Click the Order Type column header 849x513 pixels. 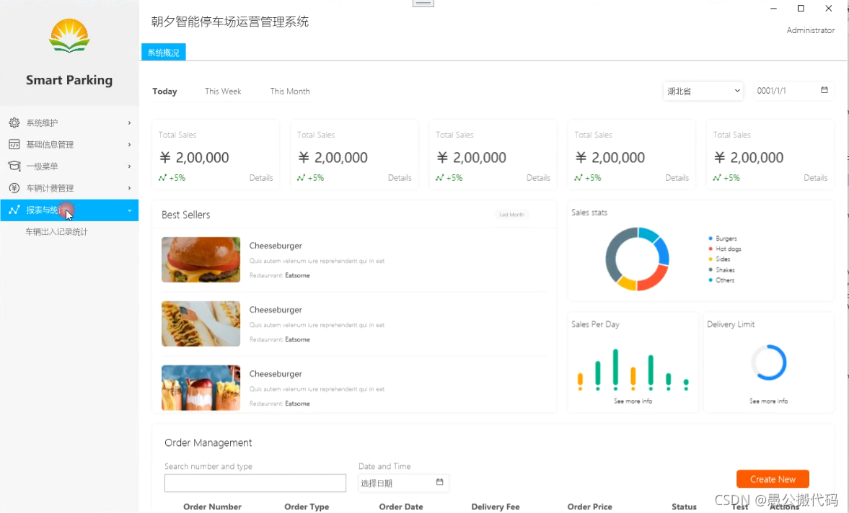pyautogui.click(x=307, y=507)
